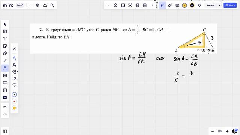240x135 pixels.
Task: Choose the yellow pen color
Action: pyautogui.click(x=14, y=108)
